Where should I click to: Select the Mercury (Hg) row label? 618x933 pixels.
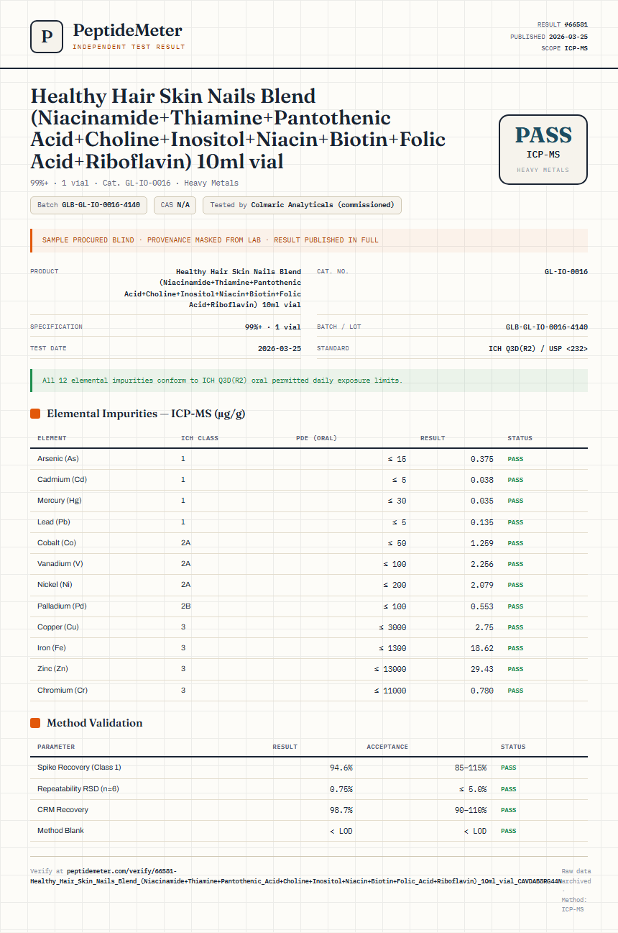click(60, 501)
